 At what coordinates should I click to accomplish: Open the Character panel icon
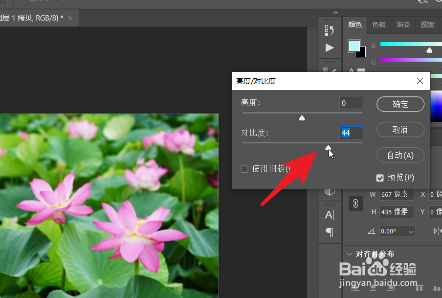(329, 215)
